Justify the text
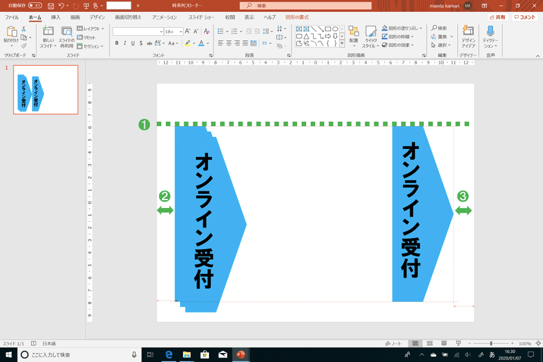 pyautogui.click(x=245, y=43)
